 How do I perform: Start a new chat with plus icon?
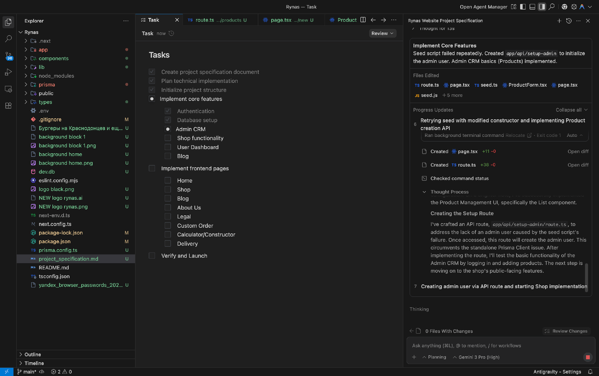[559, 21]
